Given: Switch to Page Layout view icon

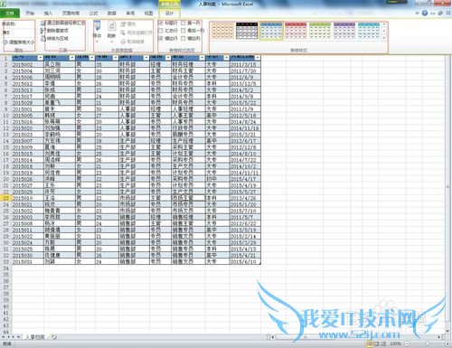Looking at the screenshot, I should click(377, 343).
